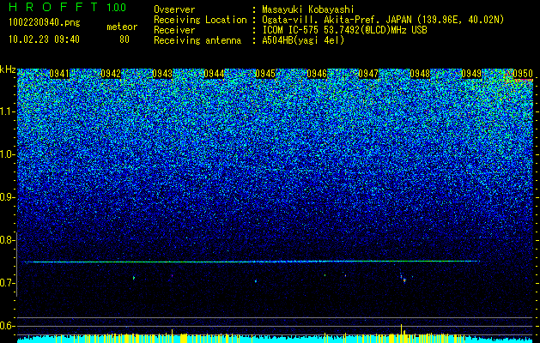Click the 0941 time marker
This screenshot has width=540, height=343.
click(59, 74)
